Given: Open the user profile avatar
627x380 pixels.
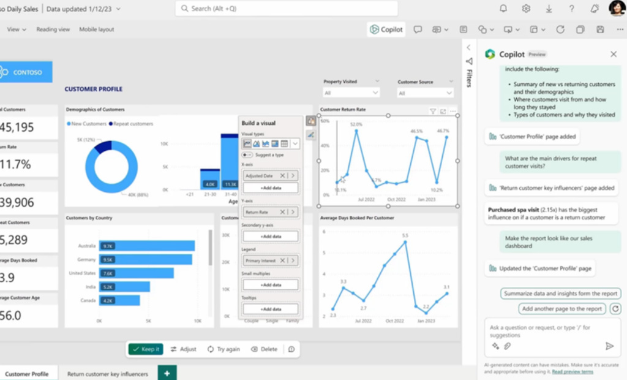Looking at the screenshot, I should point(617,8).
